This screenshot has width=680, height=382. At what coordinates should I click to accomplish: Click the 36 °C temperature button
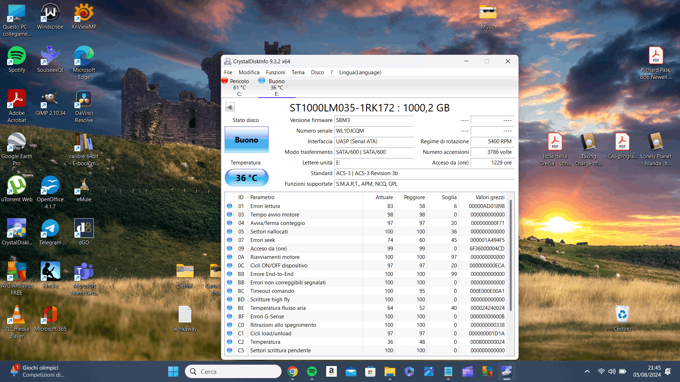coord(246,178)
